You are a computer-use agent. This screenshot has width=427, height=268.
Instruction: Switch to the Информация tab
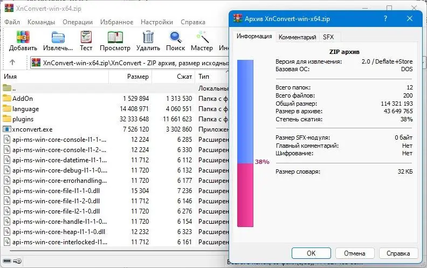pos(254,37)
